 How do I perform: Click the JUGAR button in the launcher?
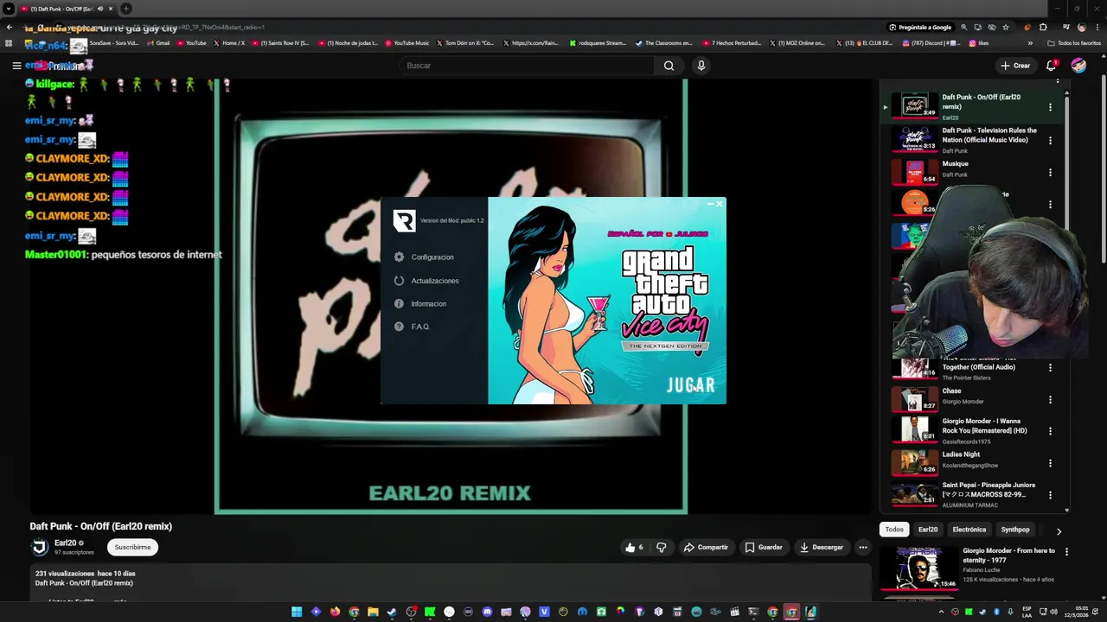point(690,385)
